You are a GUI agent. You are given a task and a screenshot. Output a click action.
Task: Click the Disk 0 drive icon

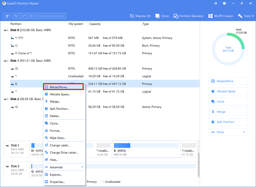click(x=6, y=30)
